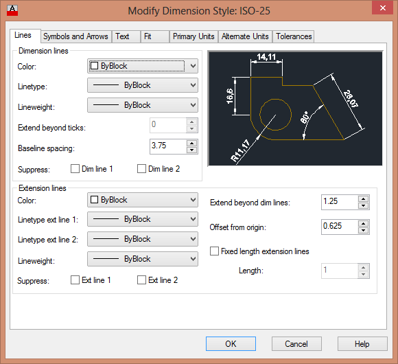Decrease Baseline spacing with down arrow
This screenshot has height=364, width=398.
(x=191, y=150)
